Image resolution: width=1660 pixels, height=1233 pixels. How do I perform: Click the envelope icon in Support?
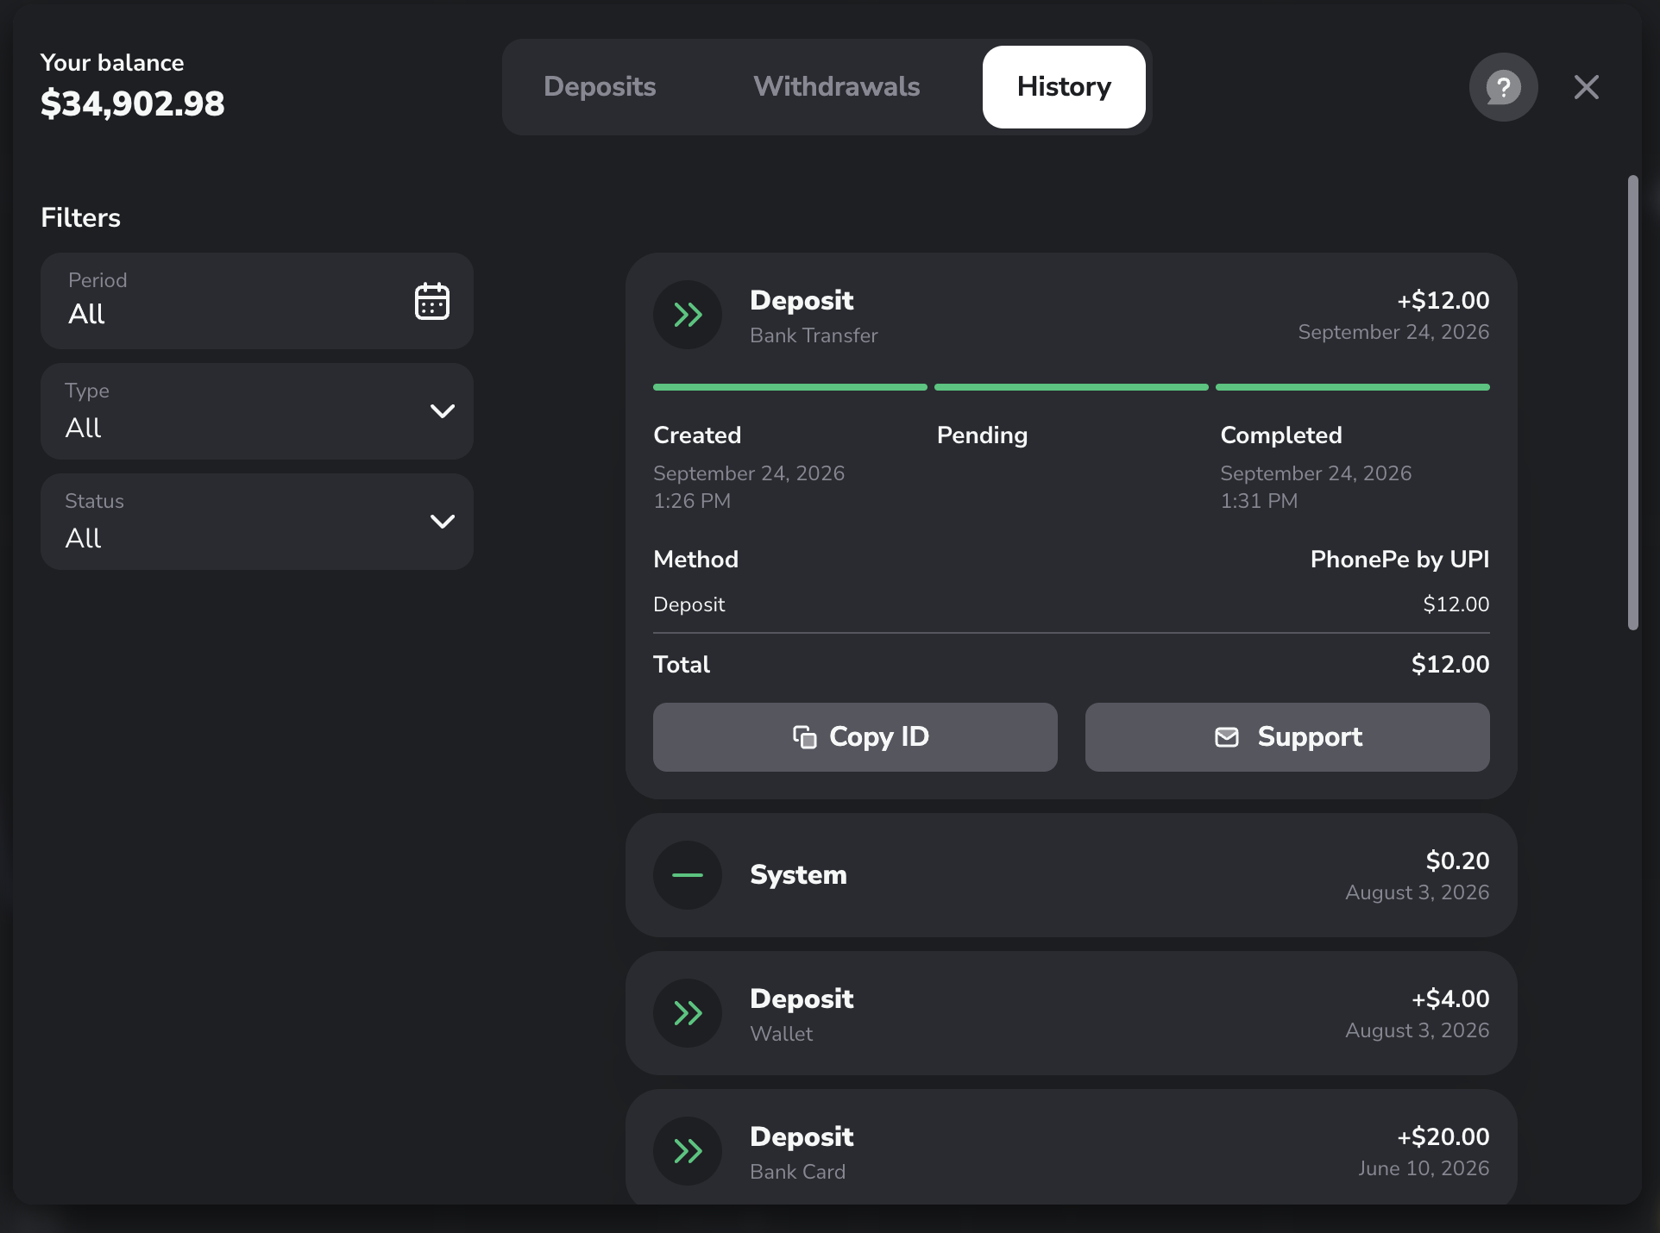pyautogui.click(x=1227, y=737)
